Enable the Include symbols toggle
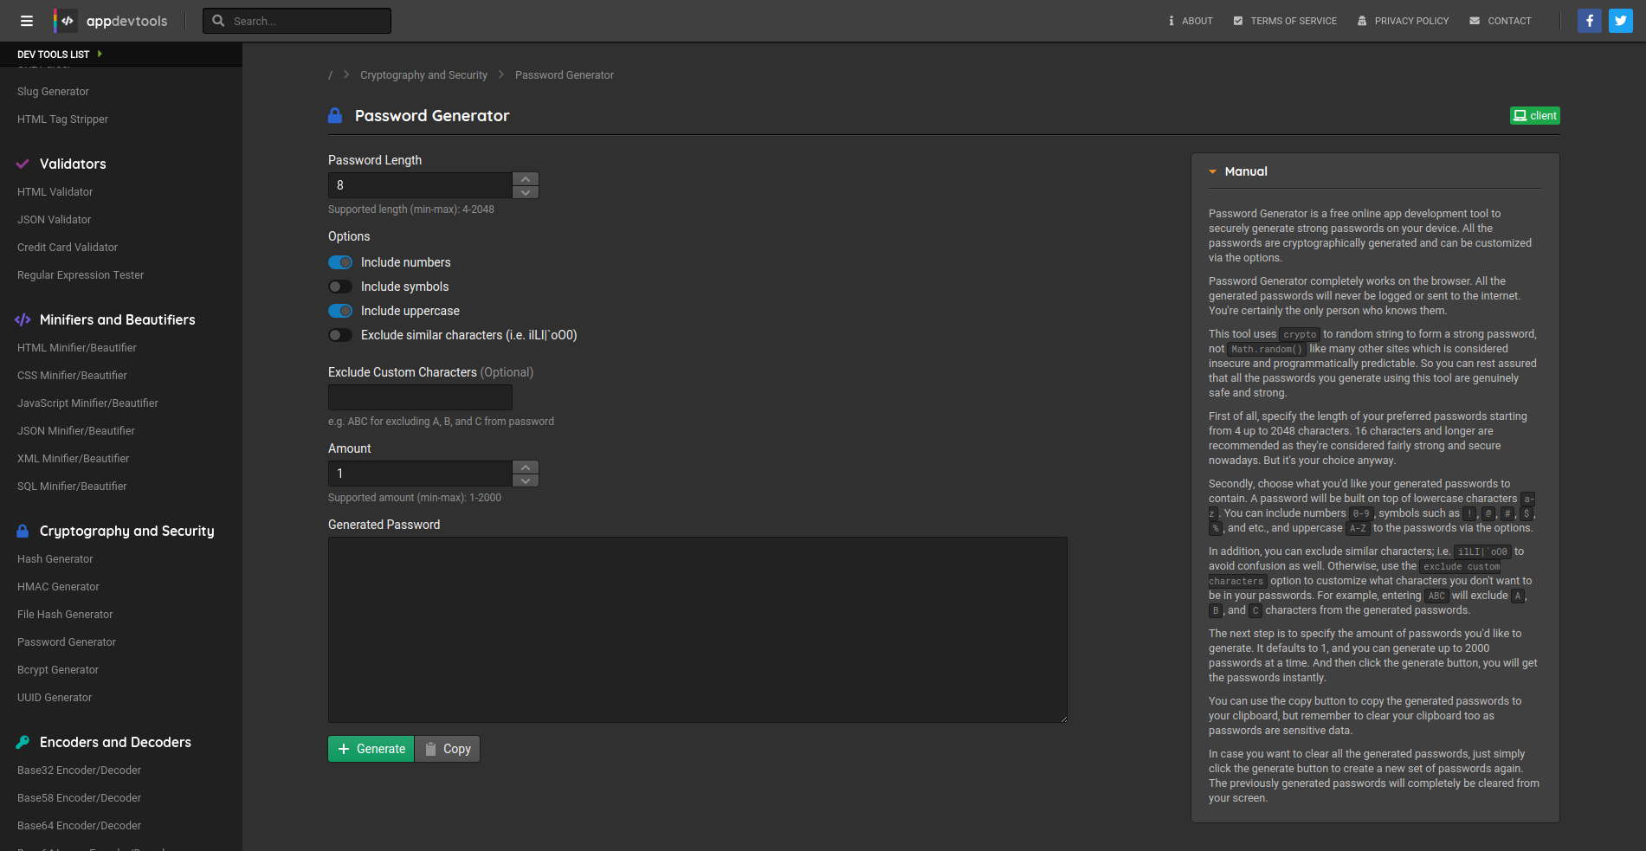Viewport: 1646px width, 851px height. click(340, 287)
